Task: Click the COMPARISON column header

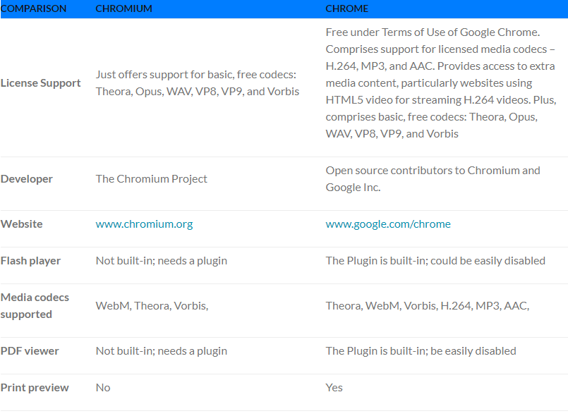Action: (x=33, y=8)
